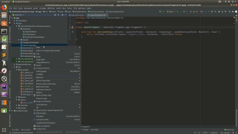Click the Undo/revert arrow toolbar icon

(215, 12)
